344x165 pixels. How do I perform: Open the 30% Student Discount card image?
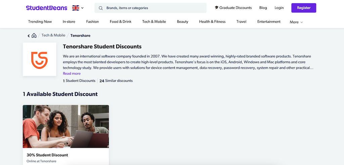tap(66, 126)
